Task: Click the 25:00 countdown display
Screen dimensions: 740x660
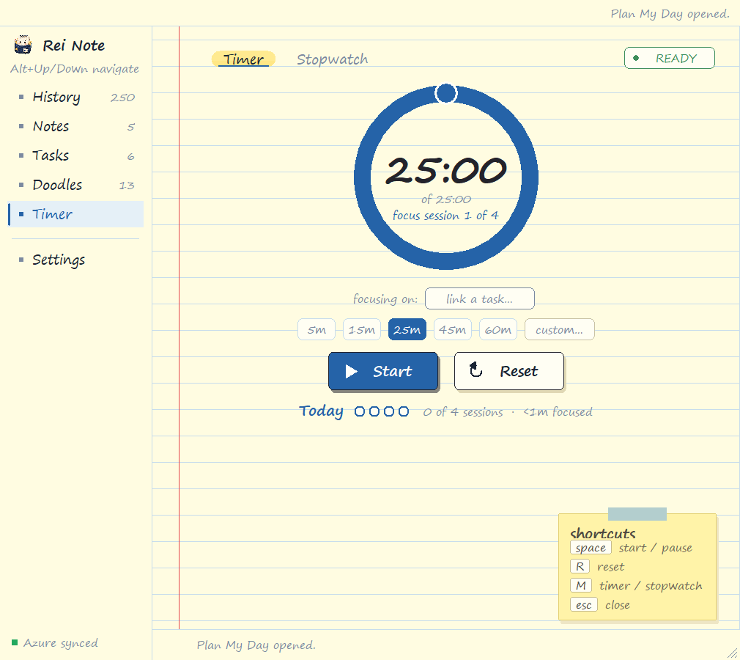Action: (446, 170)
